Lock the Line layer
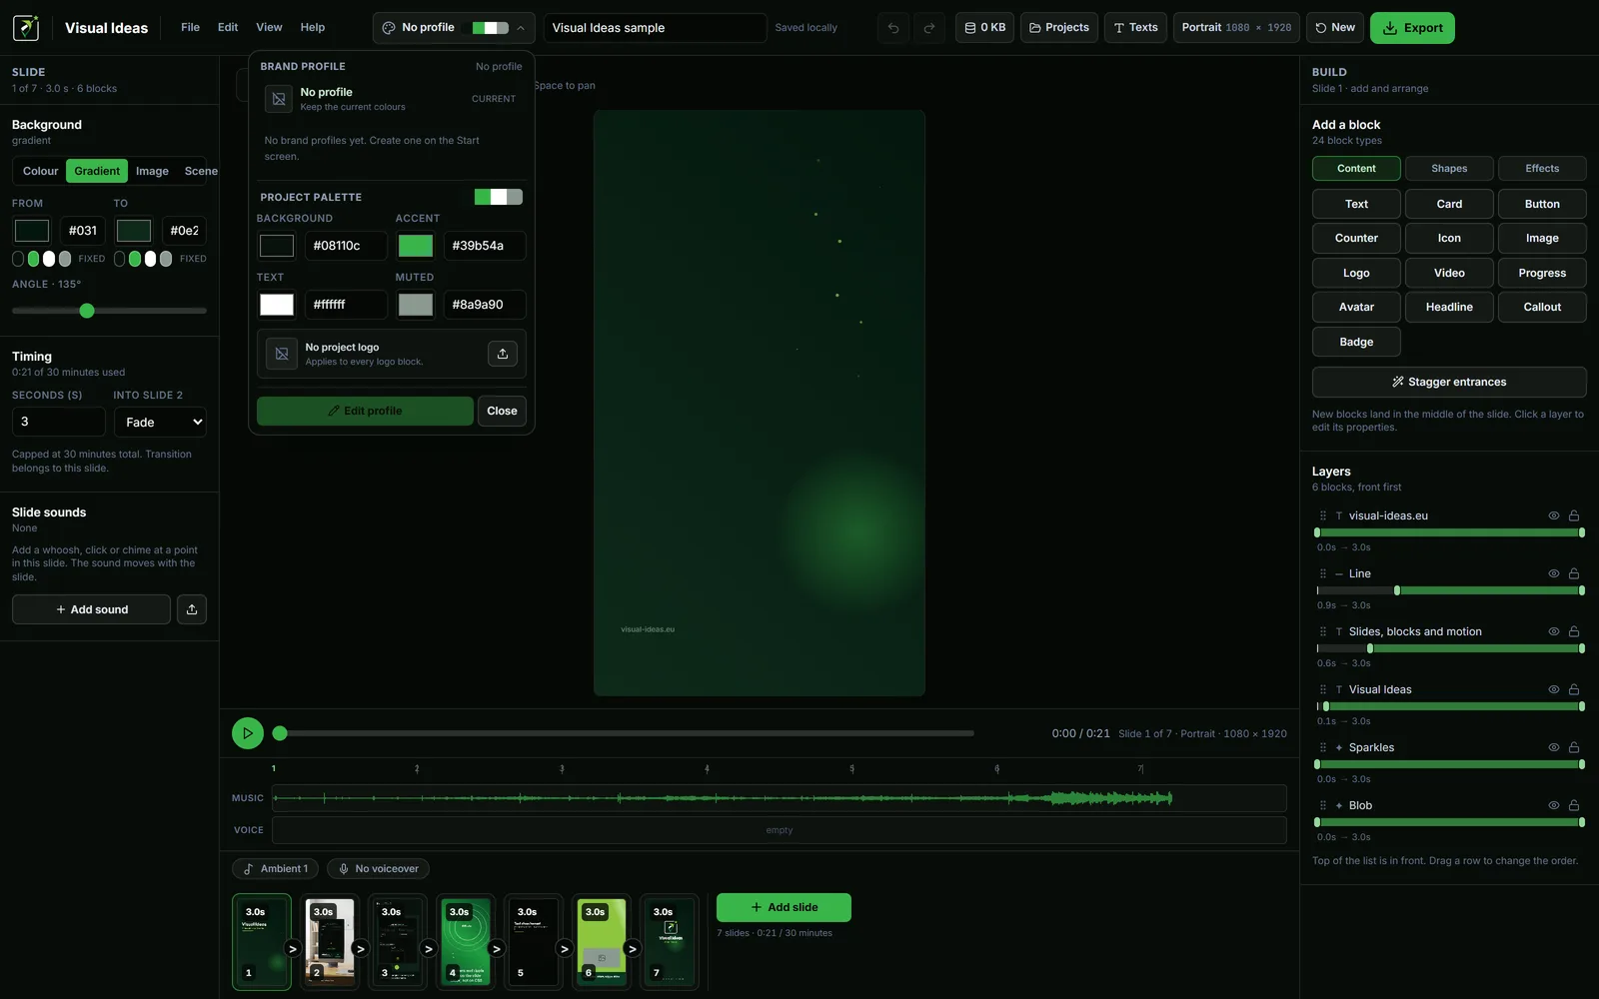The height and width of the screenshot is (999, 1599). pyautogui.click(x=1574, y=573)
